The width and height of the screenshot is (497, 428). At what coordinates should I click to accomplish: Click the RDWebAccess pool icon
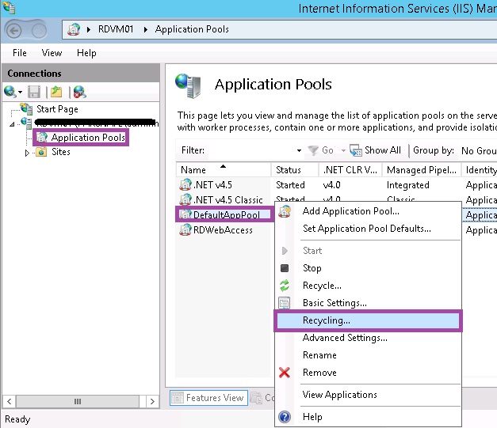tap(185, 230)
